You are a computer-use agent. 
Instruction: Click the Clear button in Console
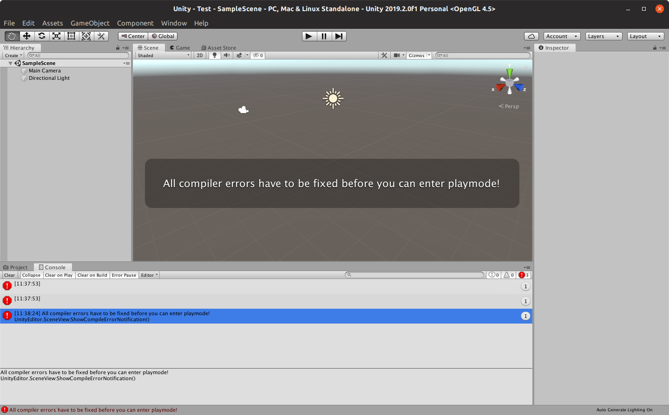[x=9, y=275]
